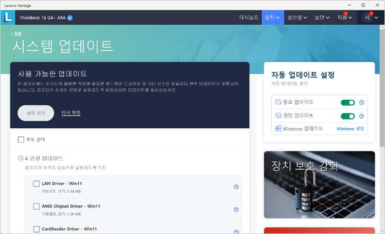Click the 설치 시작 button
385x234 pixels.
point(36,113)
